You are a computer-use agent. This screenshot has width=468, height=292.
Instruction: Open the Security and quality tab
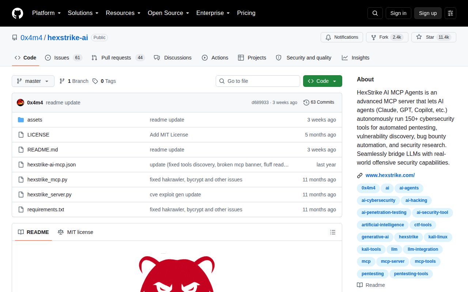303,58
